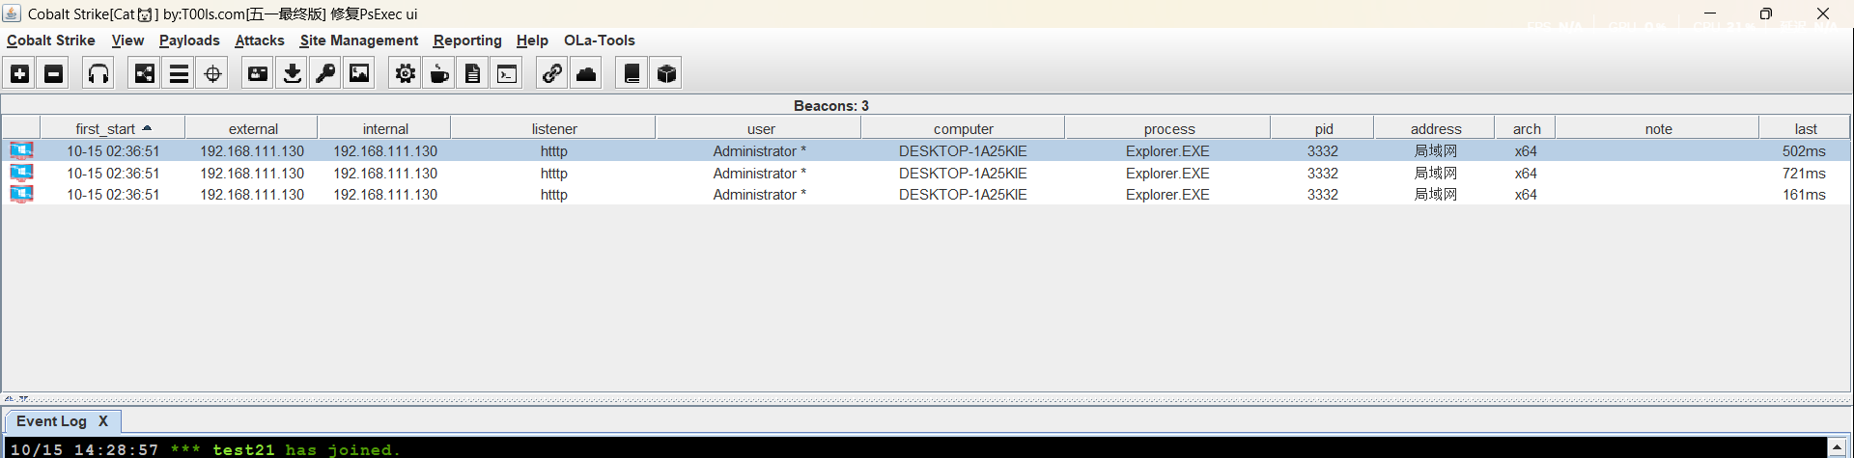
Task: Sort by the external column header
Action: tap(253, 128)
